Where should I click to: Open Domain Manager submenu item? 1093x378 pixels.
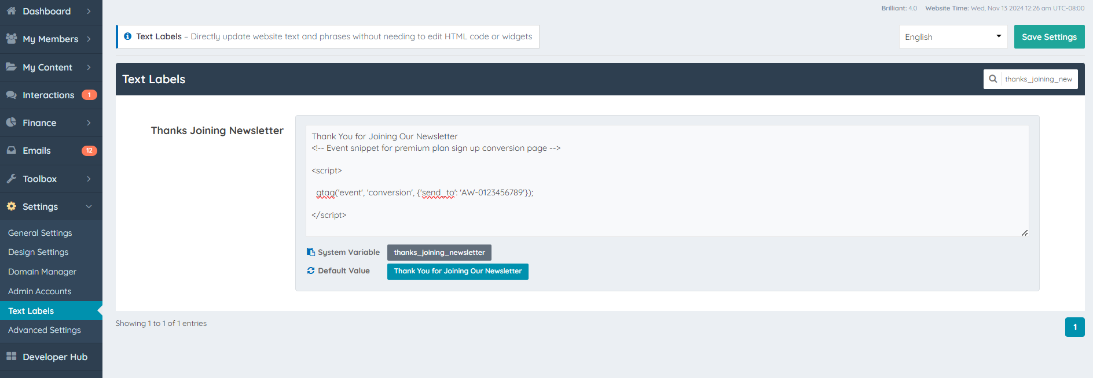coord(42,272)
